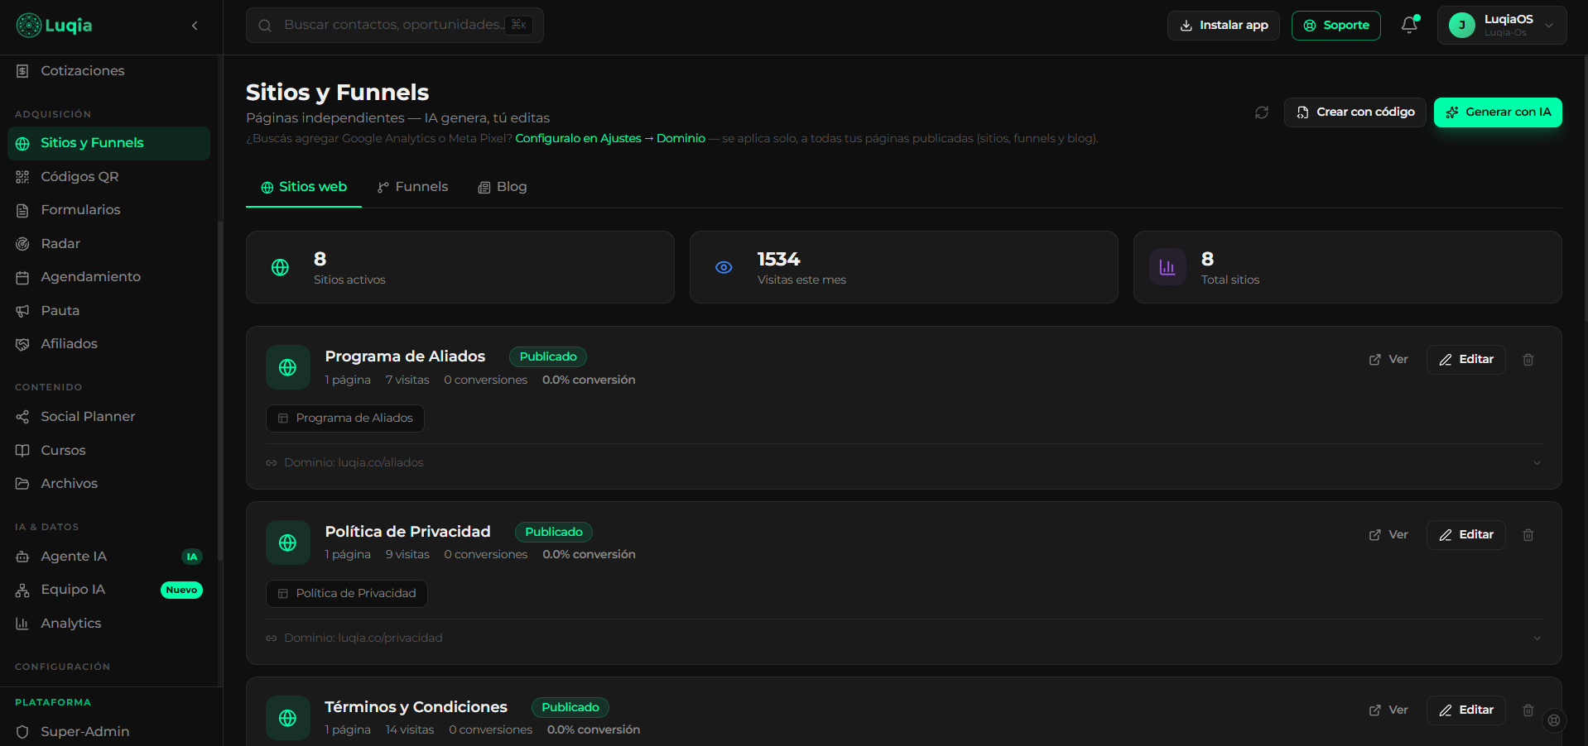Open Cotizaciones in the sidebar

pyautogui.click(x=108, y=71)
